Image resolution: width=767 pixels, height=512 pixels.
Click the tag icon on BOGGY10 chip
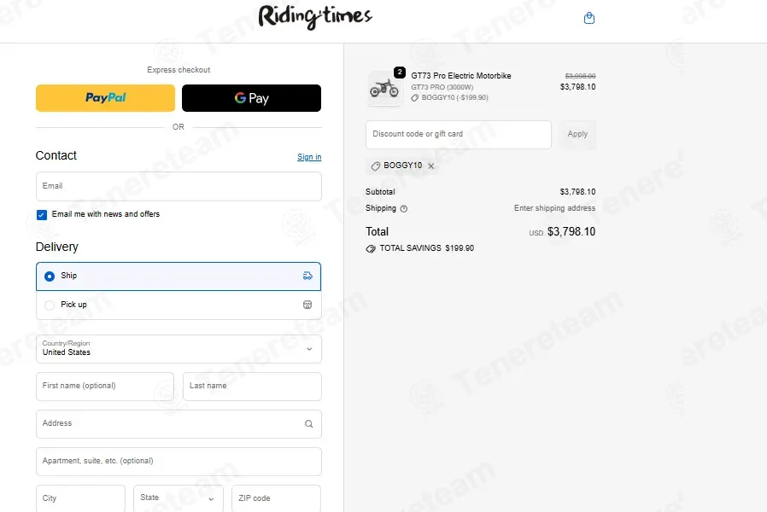(375, 166)
